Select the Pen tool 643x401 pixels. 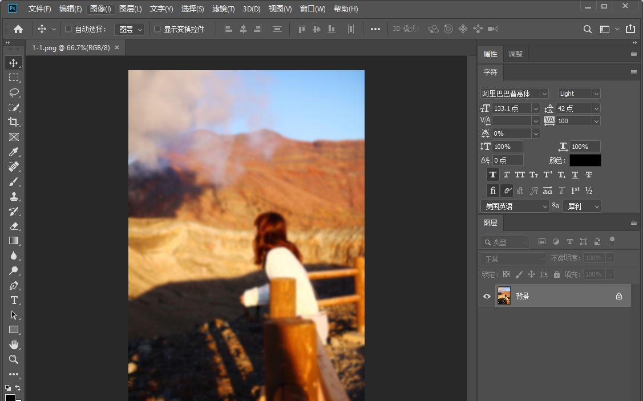(14, 285)
